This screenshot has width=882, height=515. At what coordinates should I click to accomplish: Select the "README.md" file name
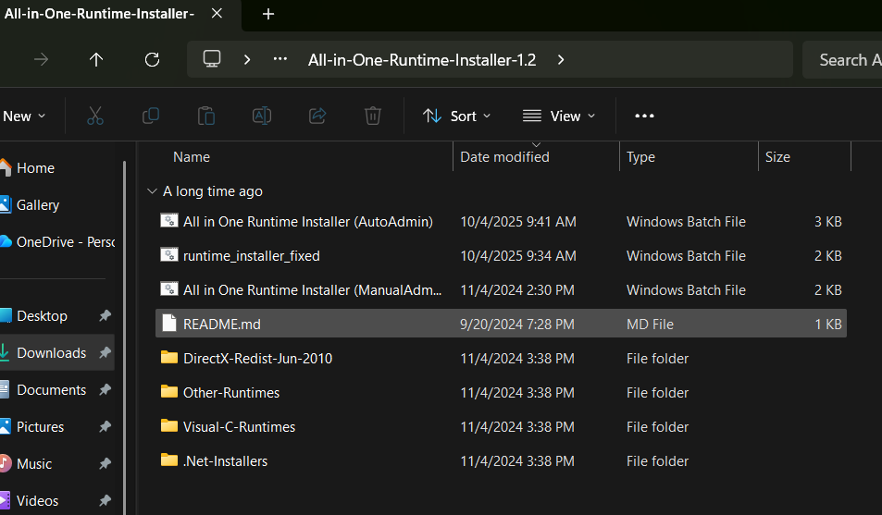221,325
